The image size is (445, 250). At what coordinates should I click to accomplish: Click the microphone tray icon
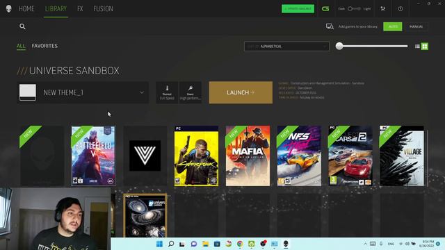[x=381, y=244]
